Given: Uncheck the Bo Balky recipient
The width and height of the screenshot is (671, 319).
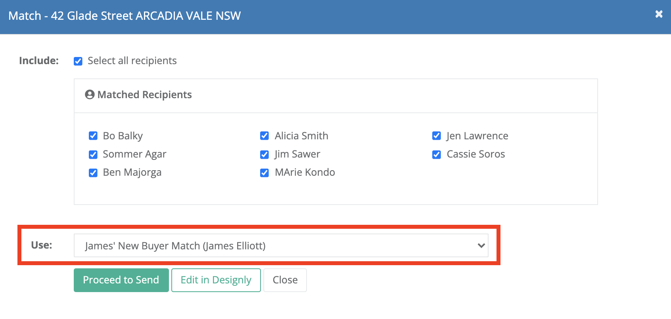Looking at the screenshot, I should pyautogui.click(x=93, y=136).
